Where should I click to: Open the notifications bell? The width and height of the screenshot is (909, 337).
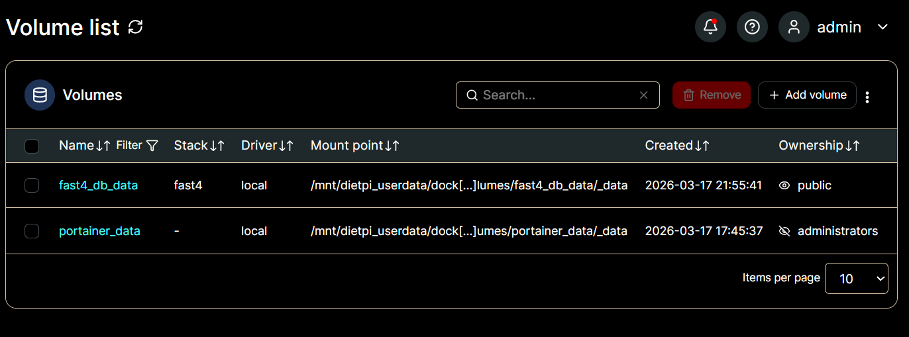(710, 27)
